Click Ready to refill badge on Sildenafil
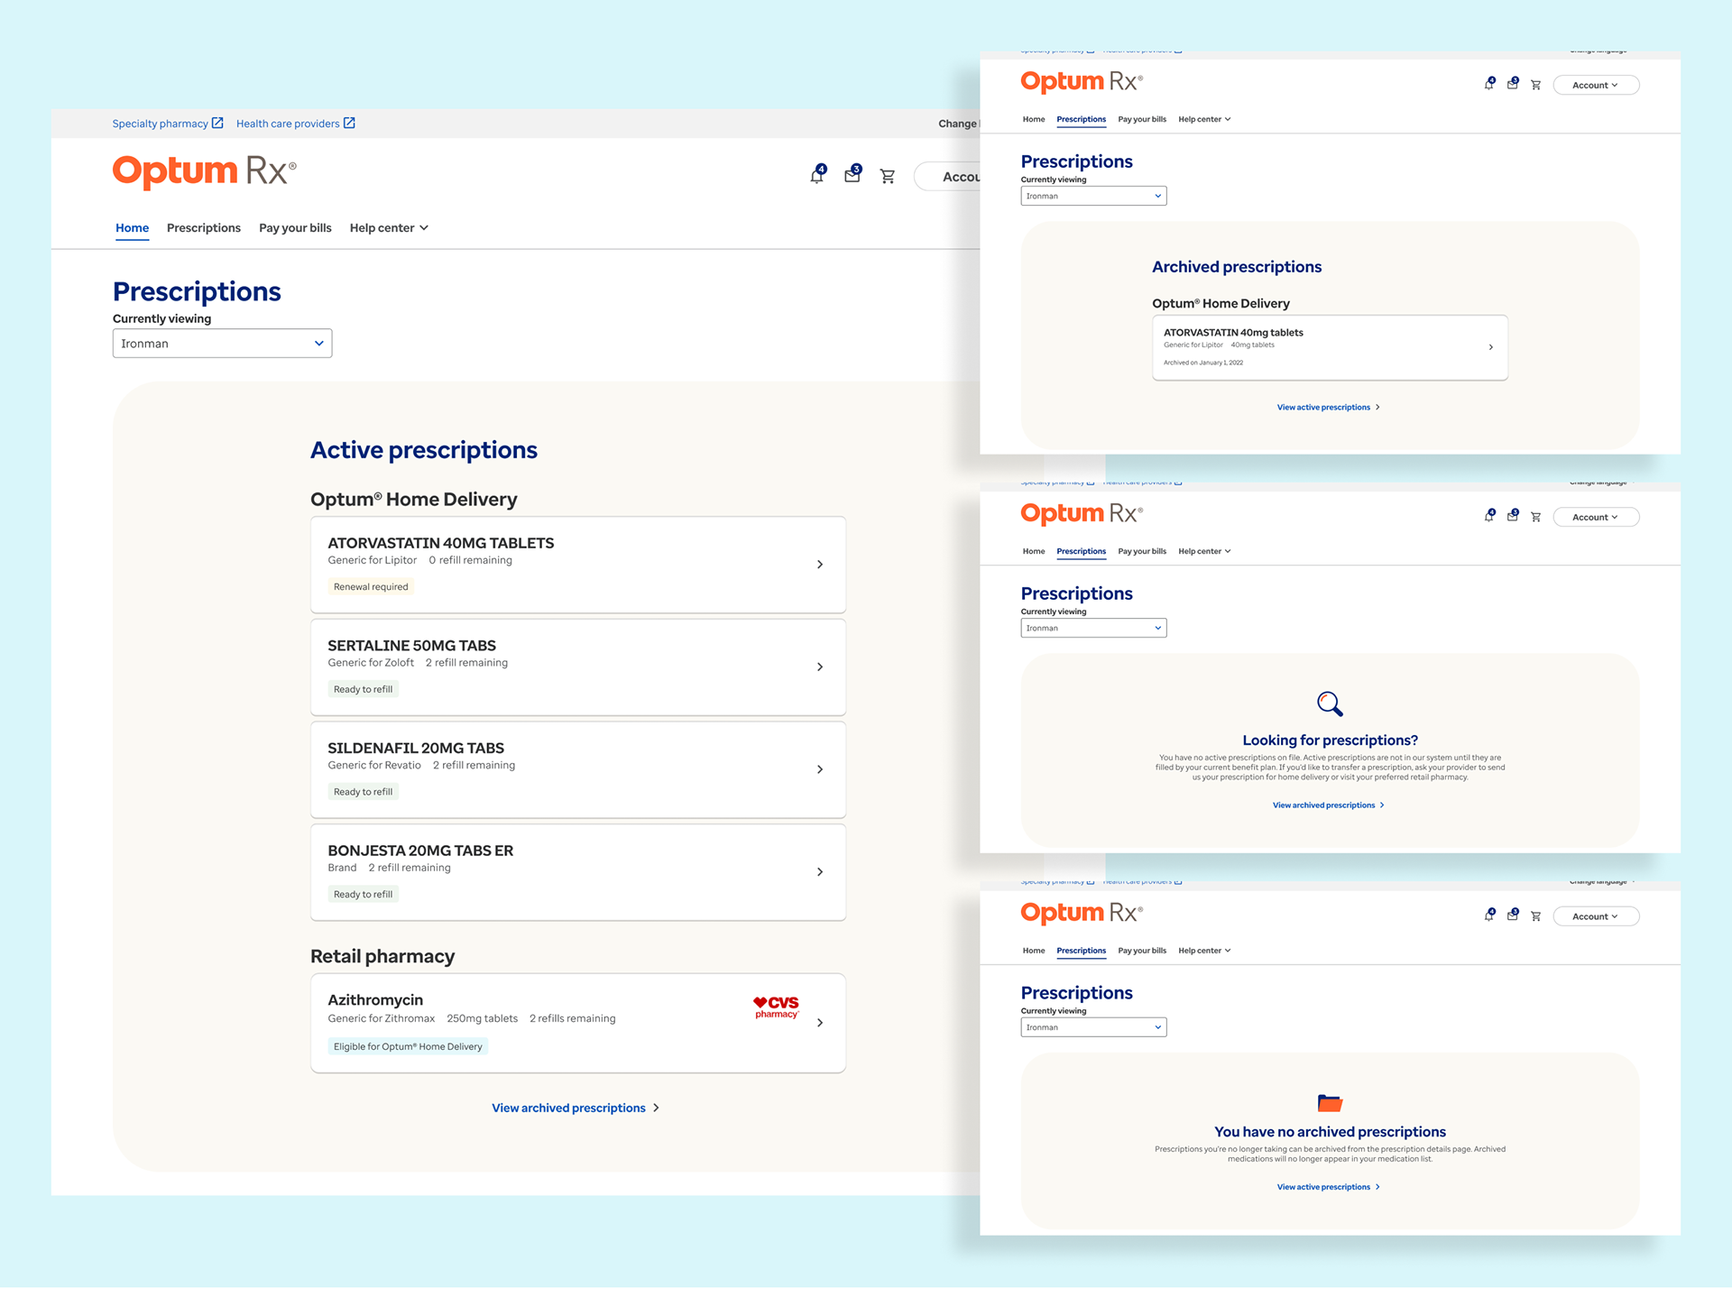Screen dimensions: 1732x1297 (x=364, y=792)
